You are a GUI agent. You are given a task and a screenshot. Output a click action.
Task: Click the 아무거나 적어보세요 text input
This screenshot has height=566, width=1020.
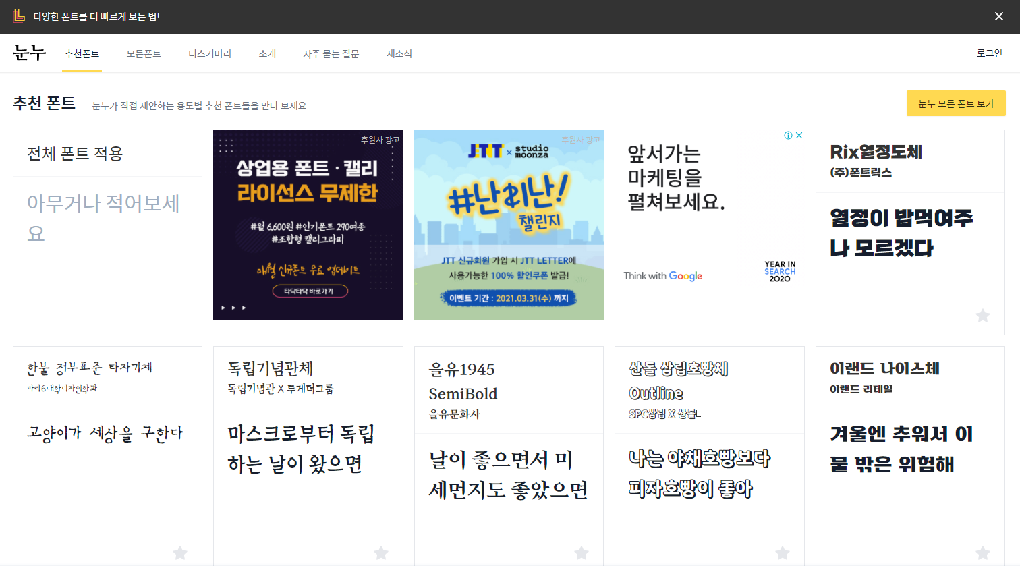pos(107,218)
